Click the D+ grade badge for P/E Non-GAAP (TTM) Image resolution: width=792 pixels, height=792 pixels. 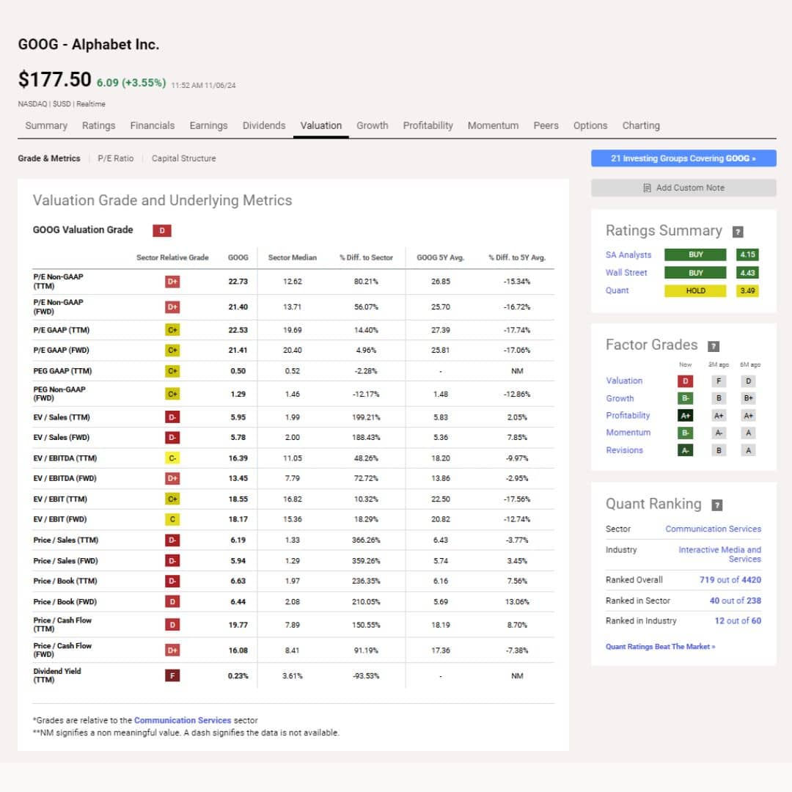click(x=172, y=282)
